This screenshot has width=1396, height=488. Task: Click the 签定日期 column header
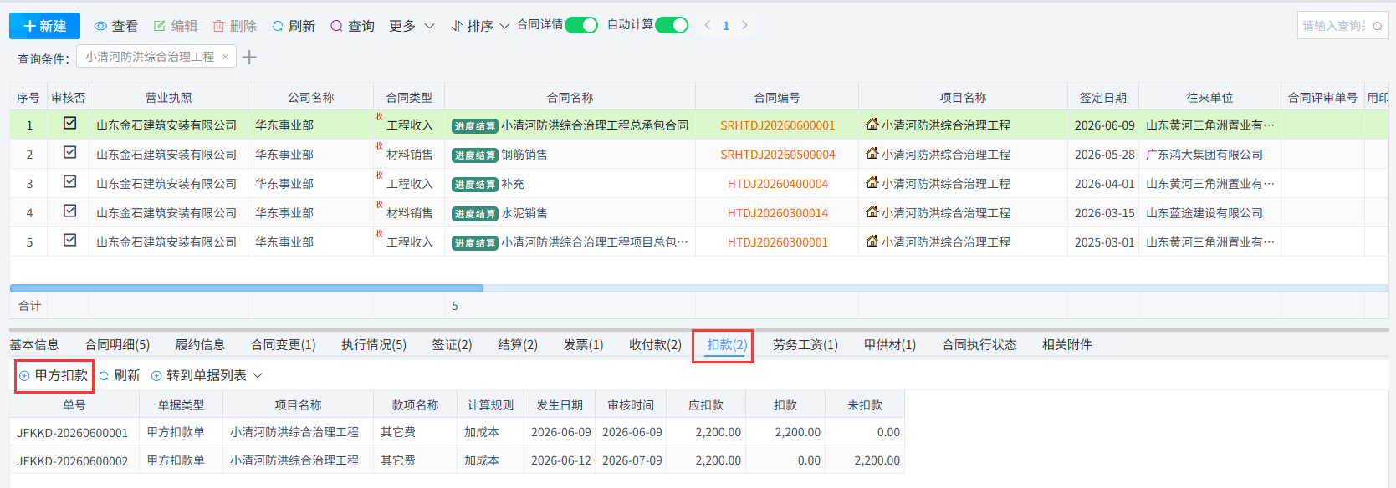(x=1103, y=97)
